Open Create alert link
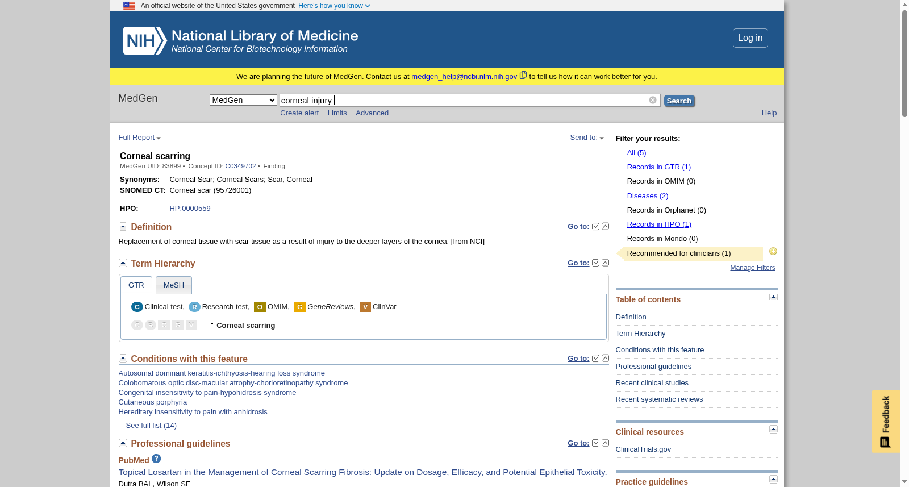This screenshot has width=909, height=487. pyautogui.click(x=299, y=113)
